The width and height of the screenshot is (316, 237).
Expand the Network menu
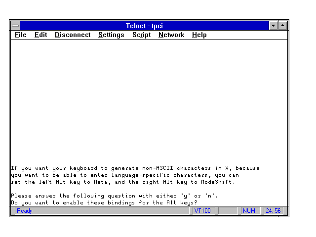click(x=171, y=35)
